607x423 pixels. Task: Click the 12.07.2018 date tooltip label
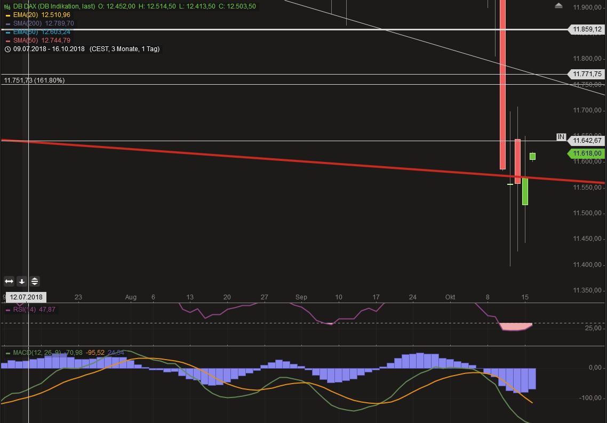coord(25,297)
